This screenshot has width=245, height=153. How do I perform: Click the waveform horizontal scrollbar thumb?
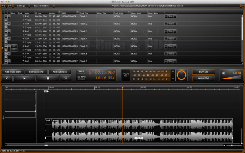coord(46,145)
